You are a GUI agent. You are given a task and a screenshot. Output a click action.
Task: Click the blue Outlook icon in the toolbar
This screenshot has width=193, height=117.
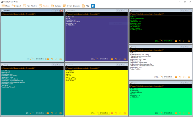point(93,6)
